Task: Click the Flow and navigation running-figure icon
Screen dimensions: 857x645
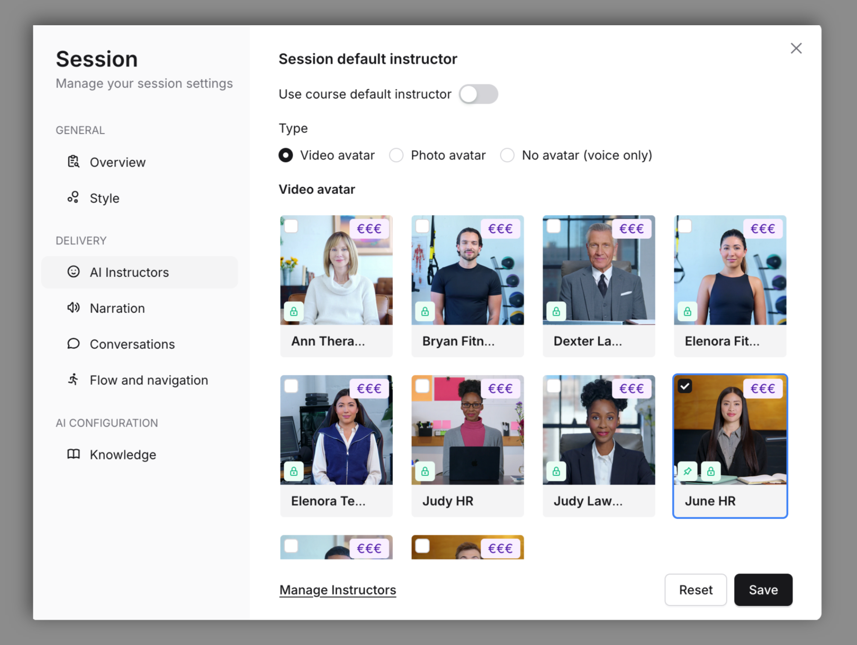Action: [x=73, y=380]
